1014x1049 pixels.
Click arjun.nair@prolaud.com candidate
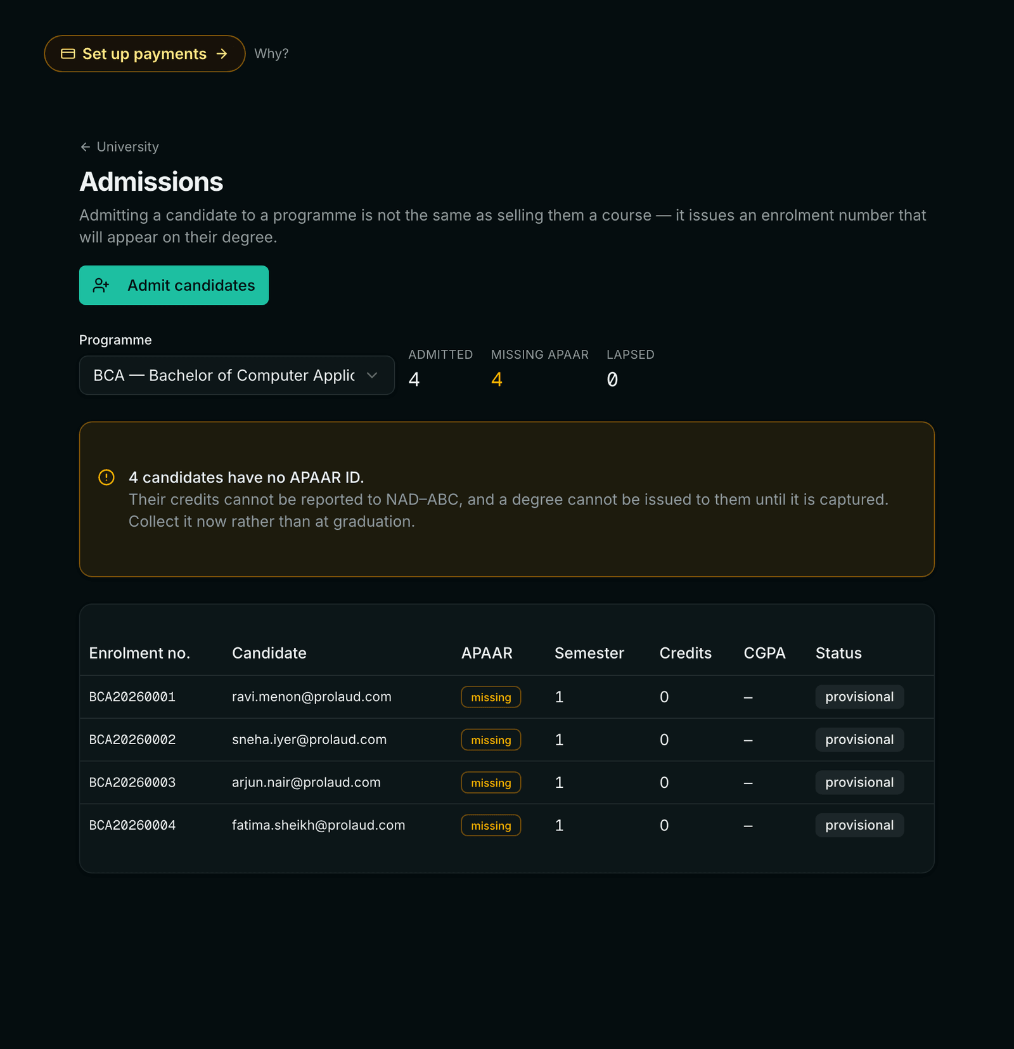pos(306,783)
